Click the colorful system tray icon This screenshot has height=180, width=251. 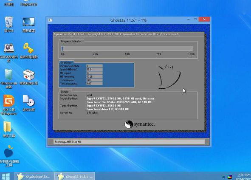coord(230,177)
